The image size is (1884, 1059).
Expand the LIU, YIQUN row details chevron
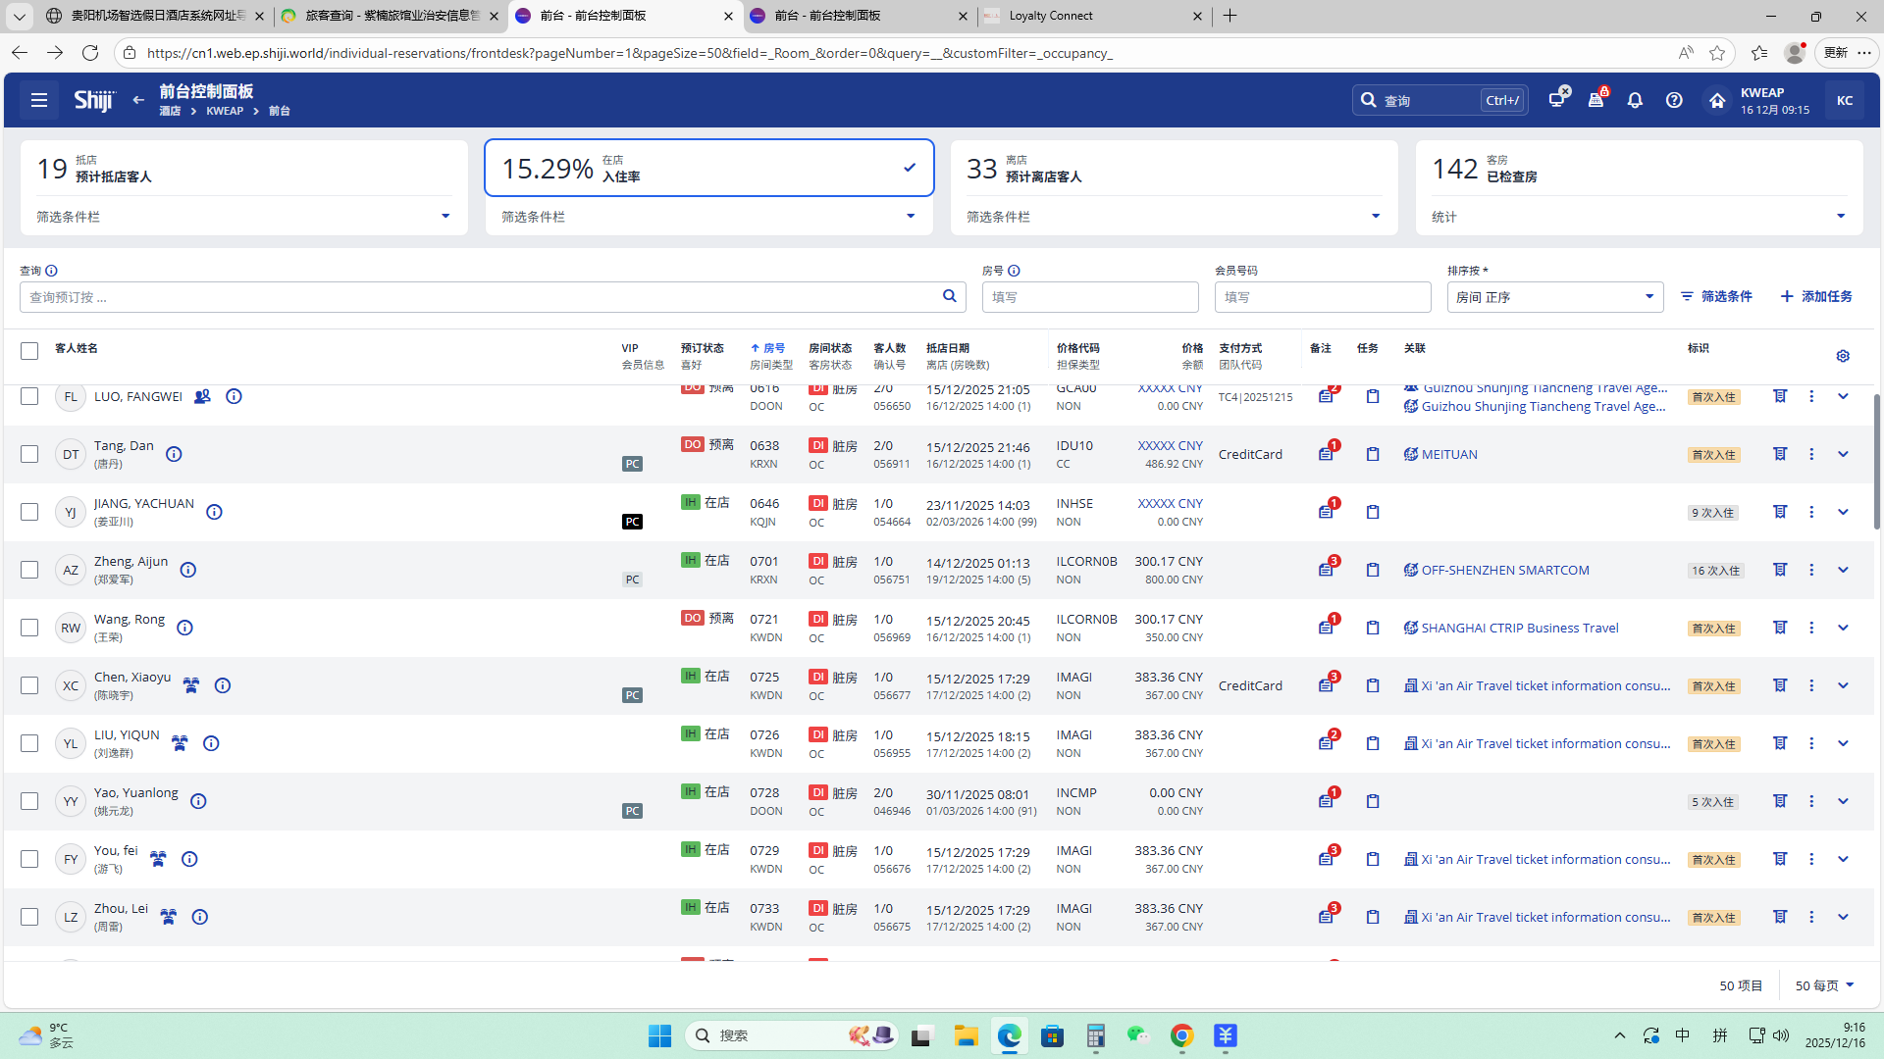click(x=1843, y=743)
